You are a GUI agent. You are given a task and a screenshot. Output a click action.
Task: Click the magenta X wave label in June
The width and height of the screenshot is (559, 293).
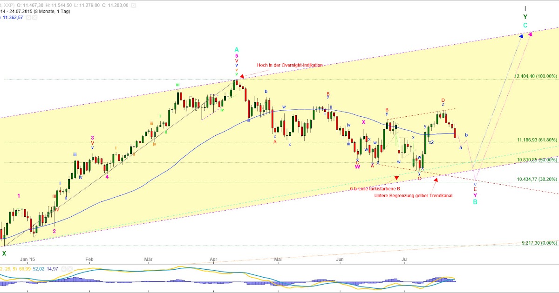(x=364, y=122)
